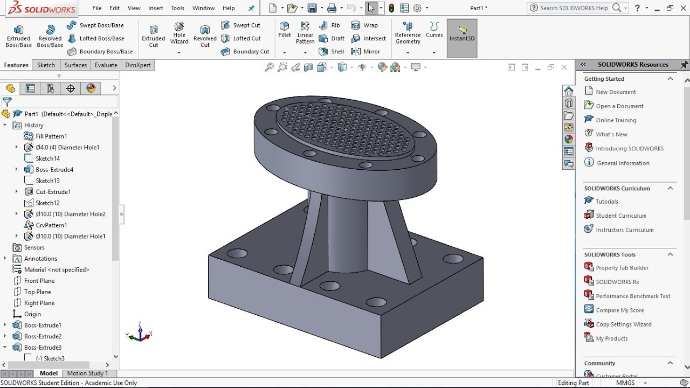Open Appearances tab in task pane

(x=569, y=139)
